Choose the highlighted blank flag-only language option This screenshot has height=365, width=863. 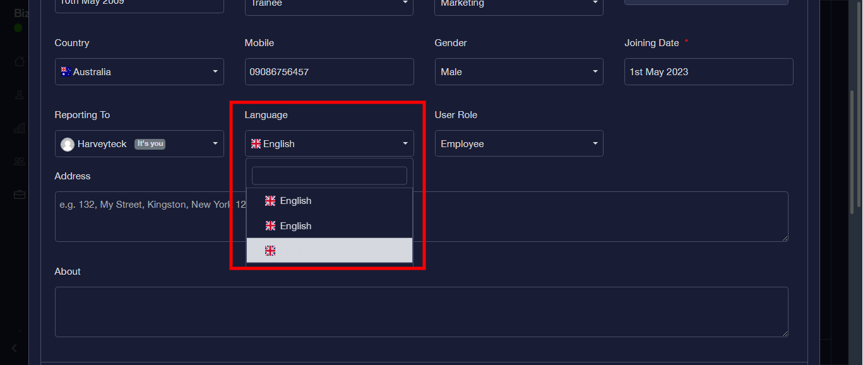point(329,251)
